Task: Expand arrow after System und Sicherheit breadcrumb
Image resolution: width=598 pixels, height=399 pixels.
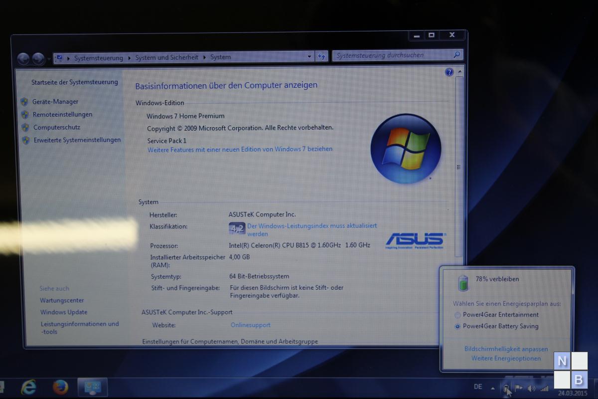Action: tap(204, 57)
